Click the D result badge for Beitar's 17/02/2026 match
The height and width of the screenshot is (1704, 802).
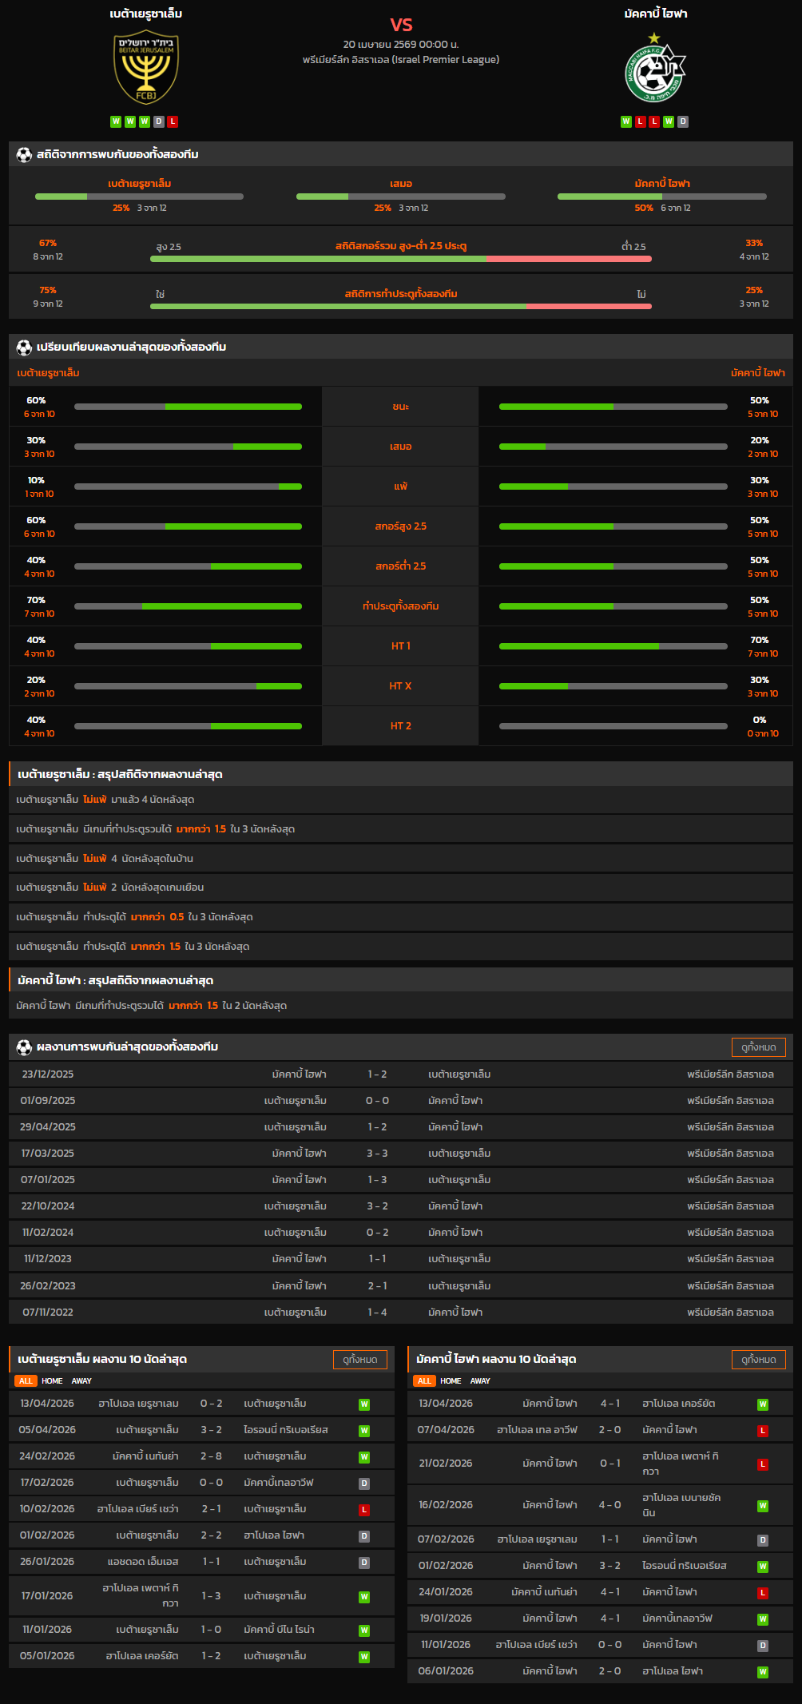click(x=364, y=1484)
